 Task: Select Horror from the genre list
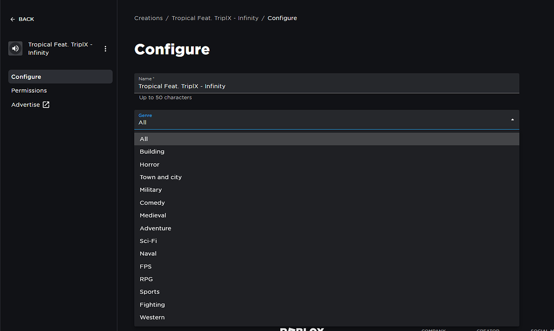tap(149, 164)
